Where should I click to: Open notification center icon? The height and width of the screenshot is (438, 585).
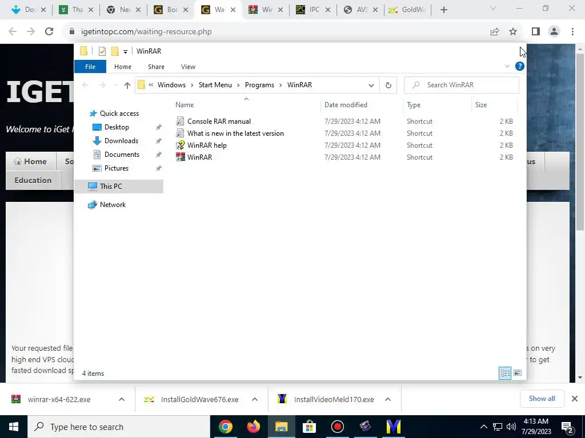pos(567,427)
